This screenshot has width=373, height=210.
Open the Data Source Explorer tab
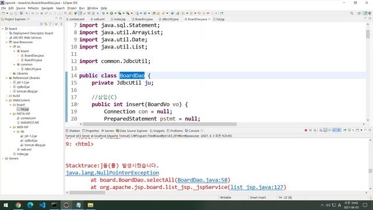click(x=132, y=131)
